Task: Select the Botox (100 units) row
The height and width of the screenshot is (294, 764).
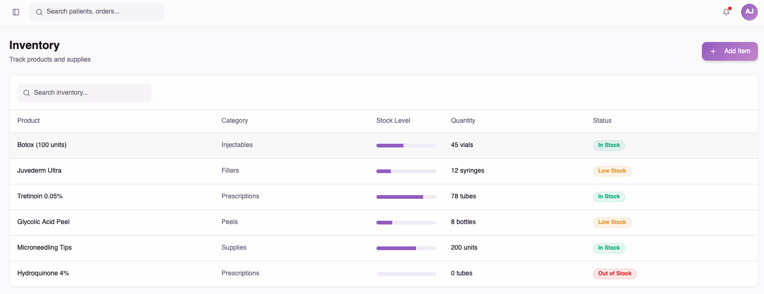Action: (x=383, y=146)
